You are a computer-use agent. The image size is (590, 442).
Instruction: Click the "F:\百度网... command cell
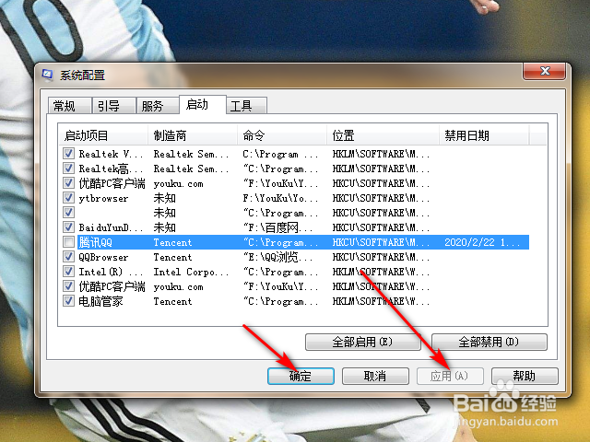(280, 227)
